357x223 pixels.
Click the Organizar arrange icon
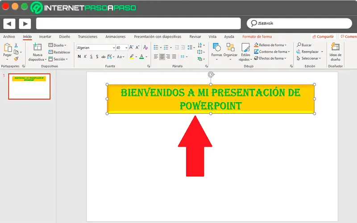[x=230, y=48]
